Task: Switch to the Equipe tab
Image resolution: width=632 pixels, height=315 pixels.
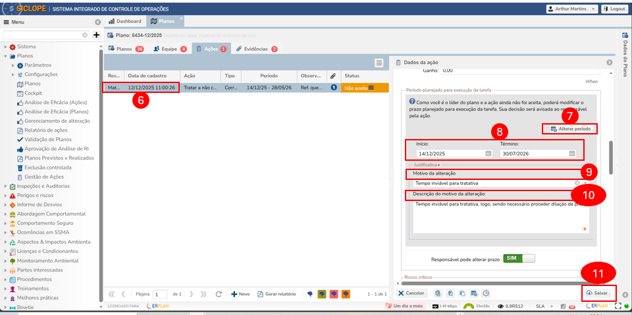Action: (169, 49)
